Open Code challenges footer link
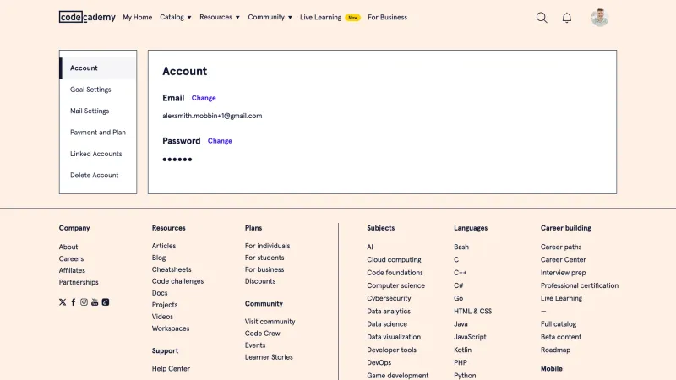Screen dimensions: 676x380 (177, 281)
